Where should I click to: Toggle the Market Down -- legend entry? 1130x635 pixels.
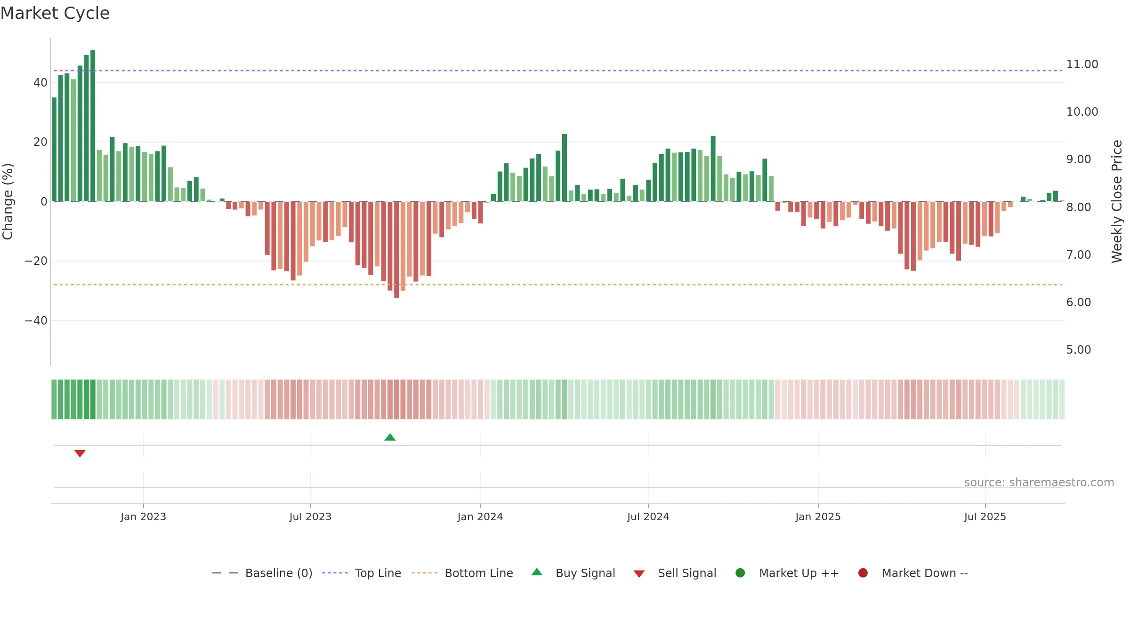click(913, 573)
